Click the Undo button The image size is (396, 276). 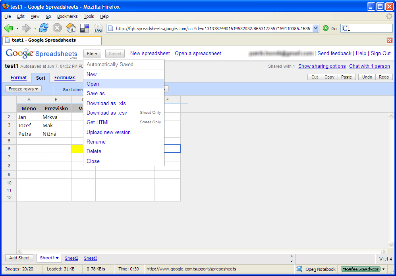point(367,77)
